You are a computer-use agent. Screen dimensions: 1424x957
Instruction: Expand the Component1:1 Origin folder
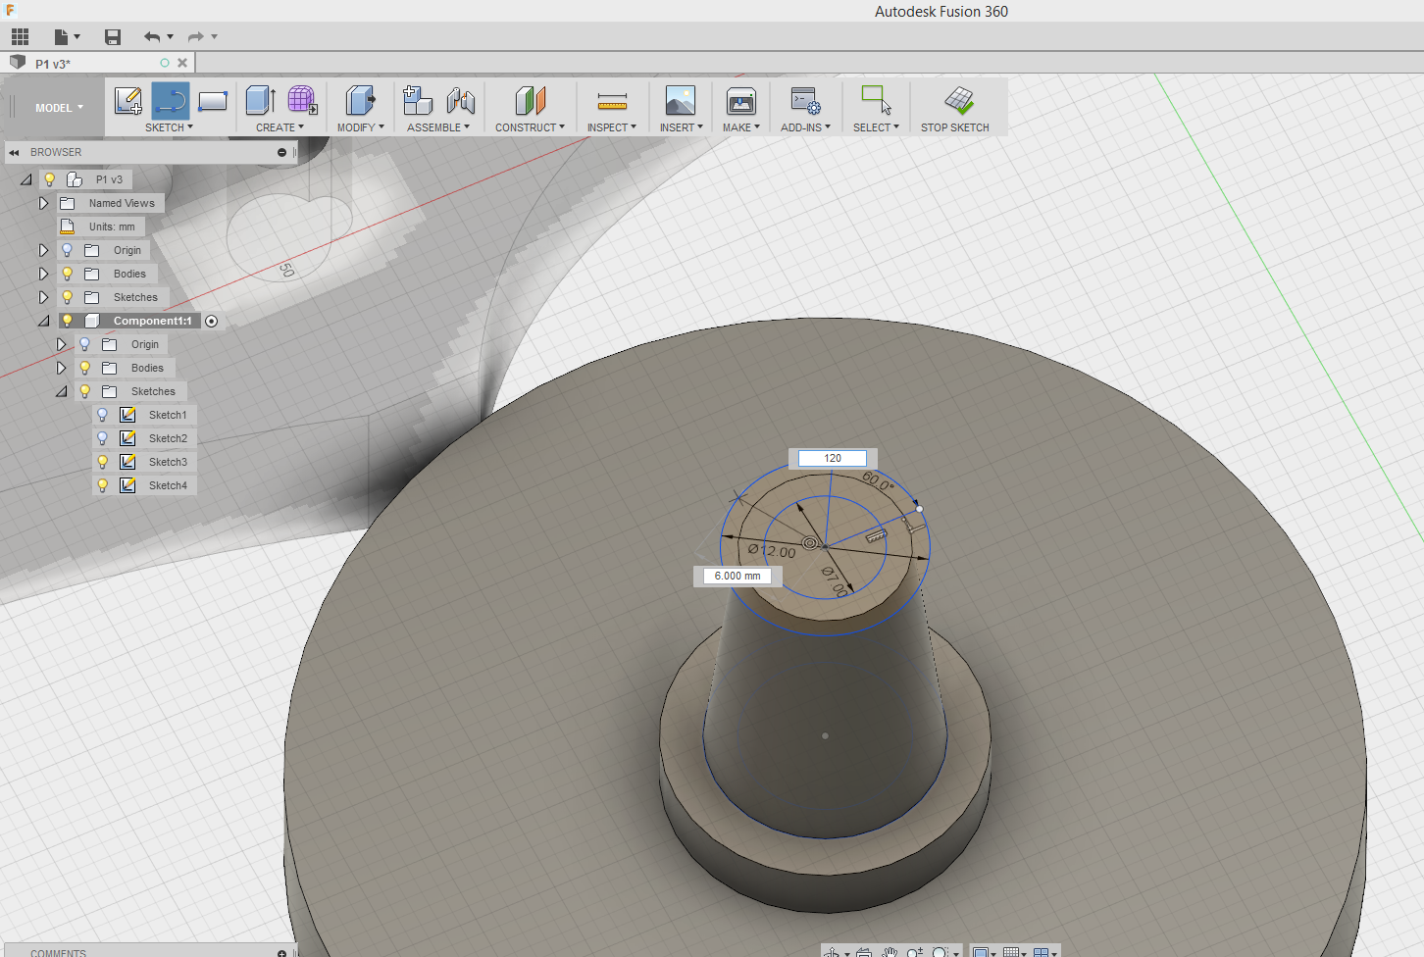point(61,345)
